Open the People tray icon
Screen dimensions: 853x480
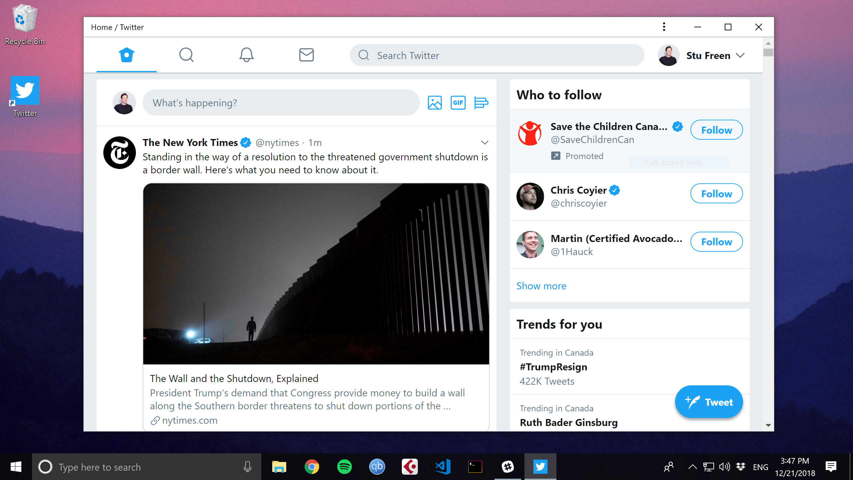point(669,467)
